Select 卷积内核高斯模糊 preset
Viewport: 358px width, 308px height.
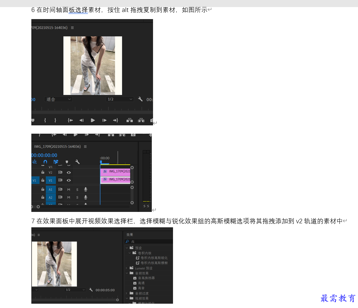[154, 263]
